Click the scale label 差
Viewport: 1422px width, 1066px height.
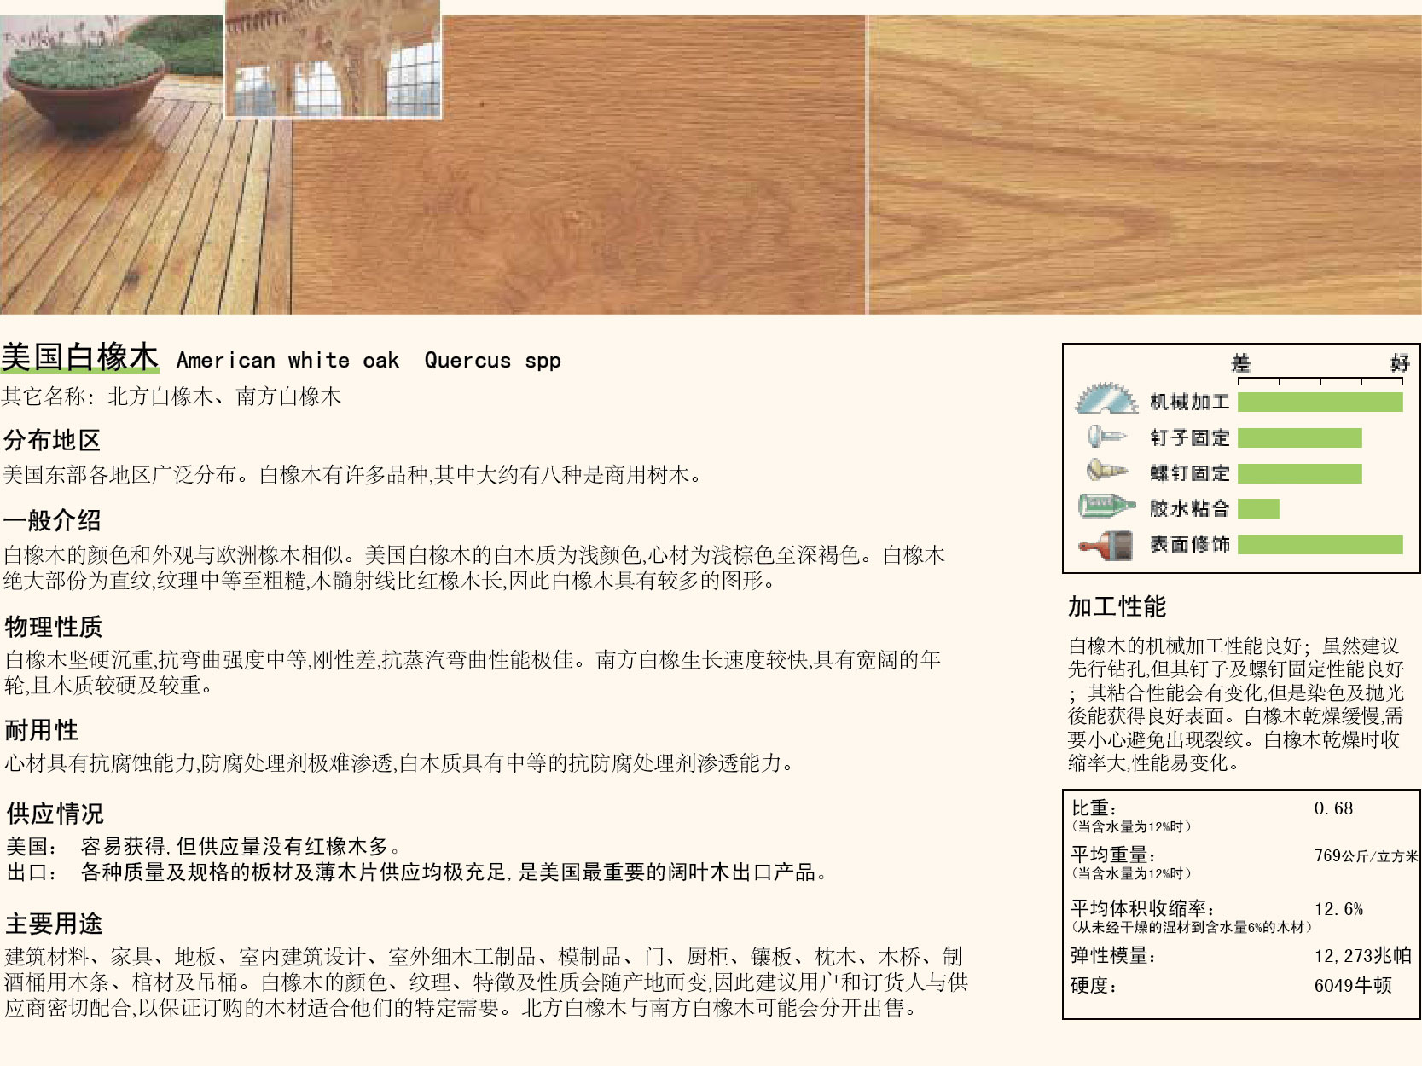point(1240,363)
